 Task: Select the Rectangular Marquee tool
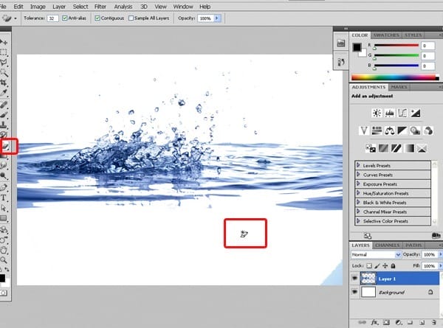click(x=4, y=52)
